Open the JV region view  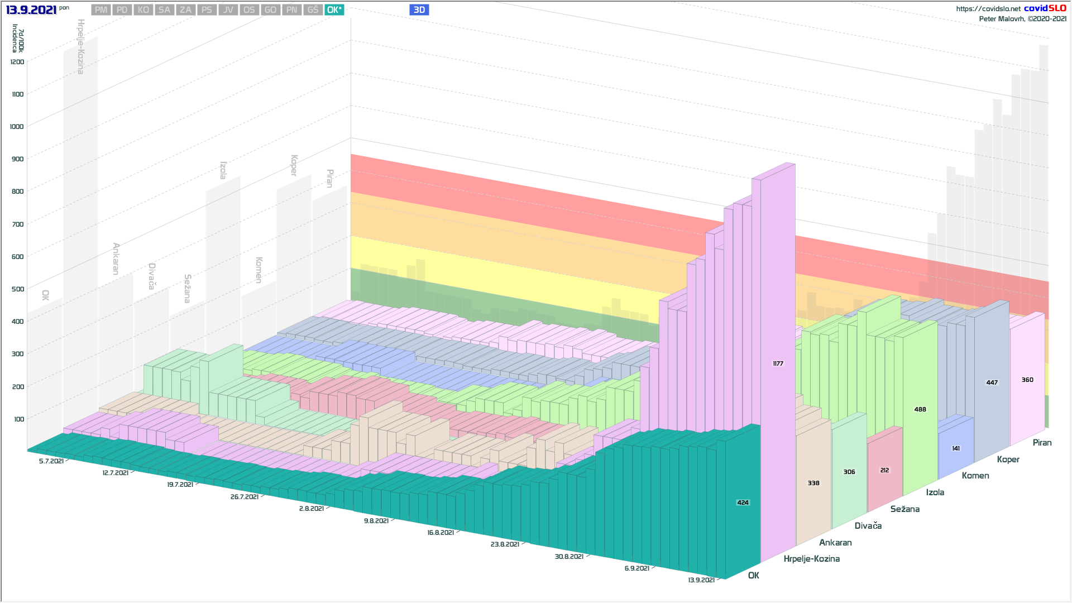228,10
